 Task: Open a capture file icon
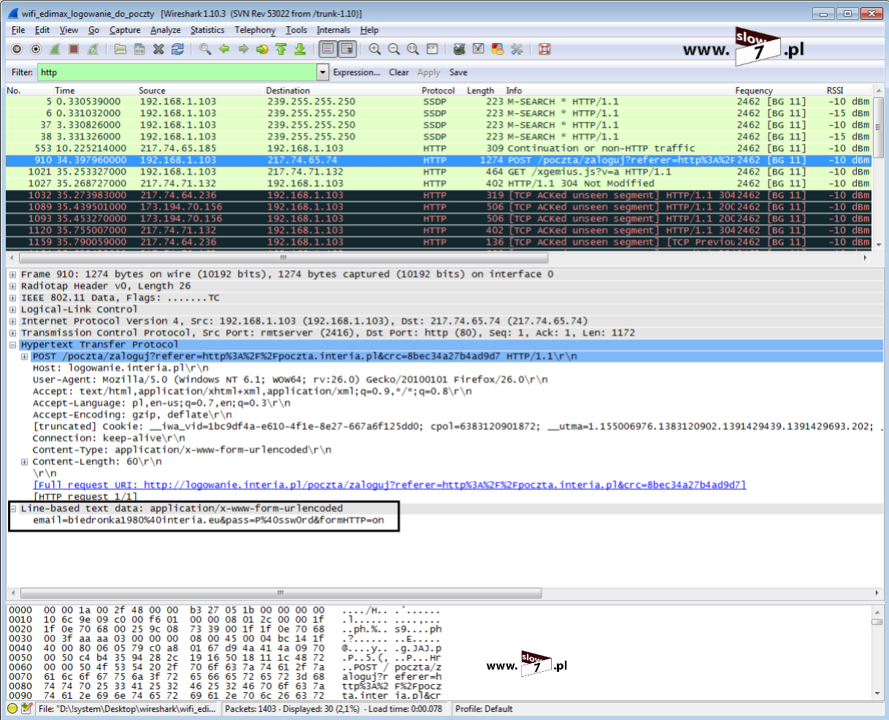click(120, 49)
